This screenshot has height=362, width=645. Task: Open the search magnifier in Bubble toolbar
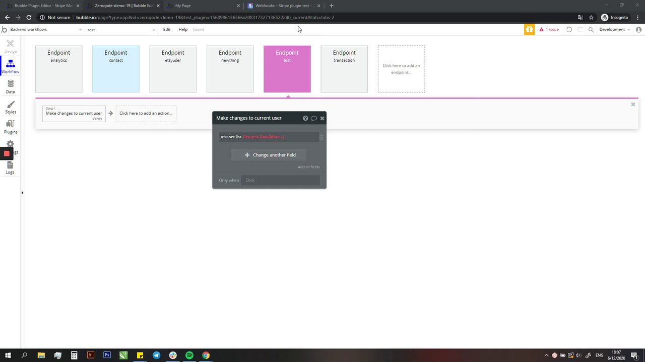coord(591,30)
